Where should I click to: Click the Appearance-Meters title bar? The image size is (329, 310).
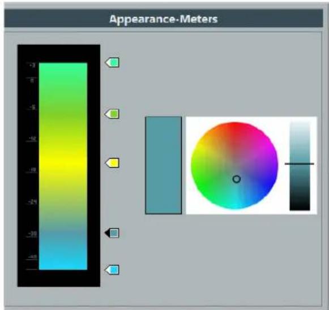[x=164, y=19]
